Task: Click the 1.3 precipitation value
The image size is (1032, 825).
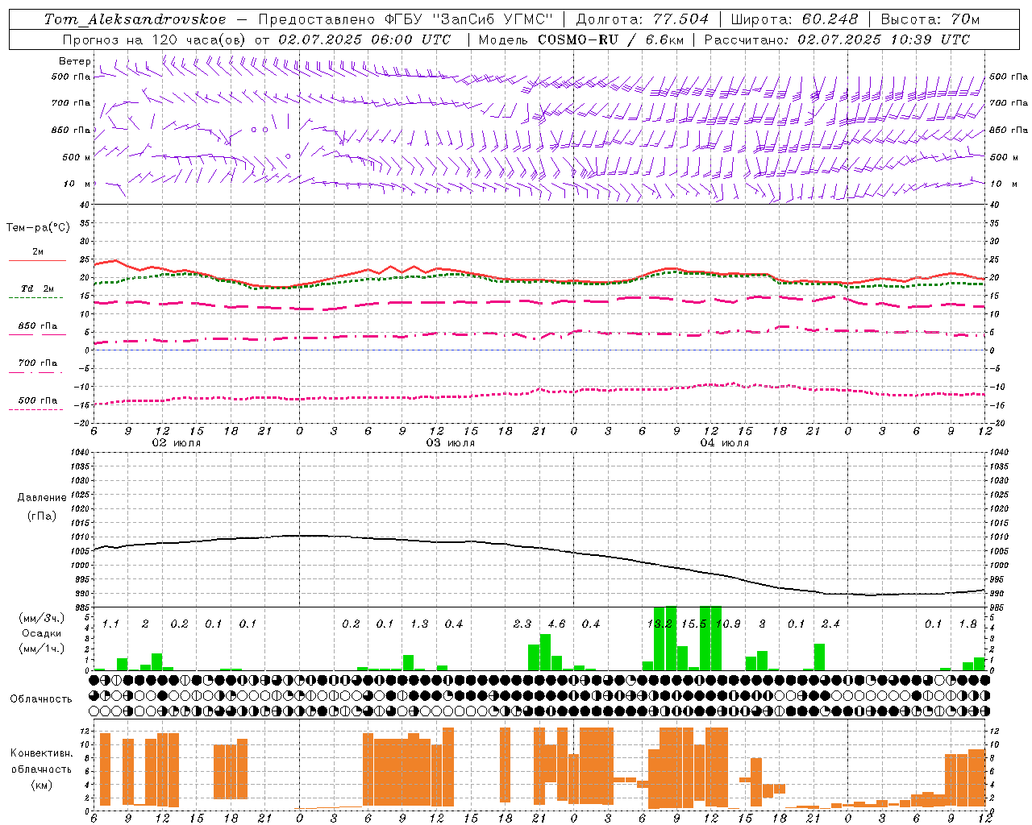Action: click(x=419, y=624)
